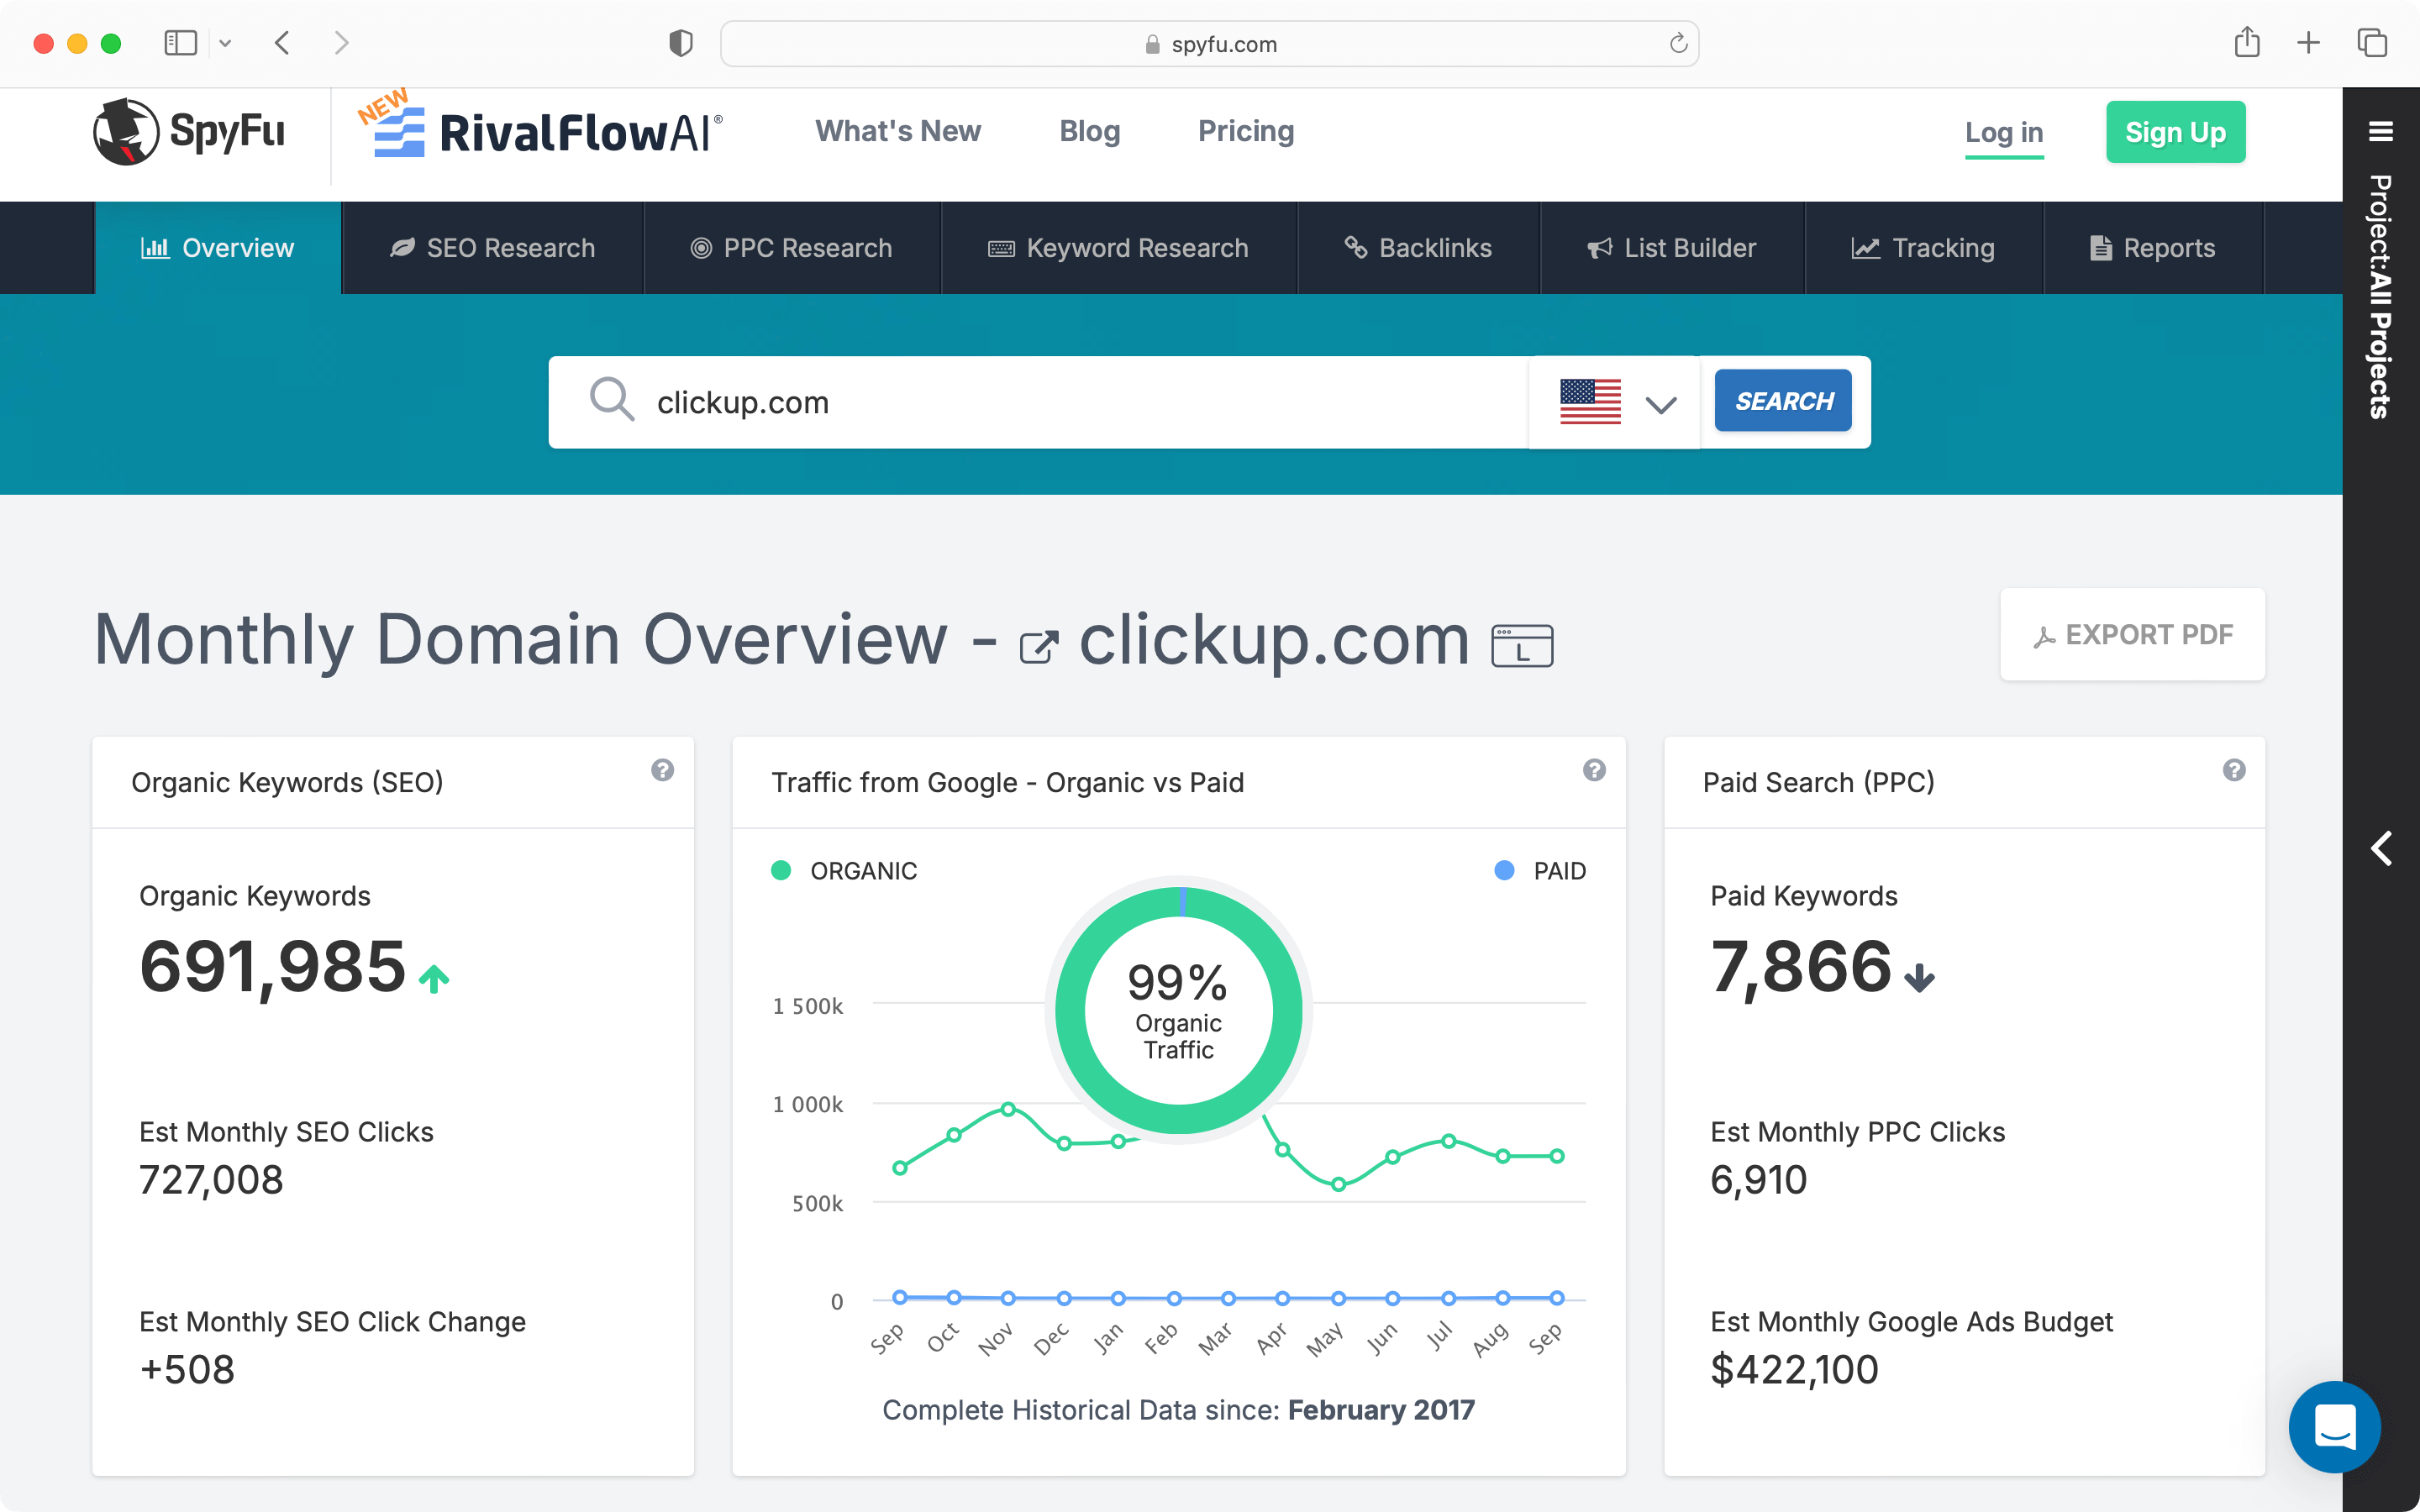Switch to the Overview tab

point(216,247)
